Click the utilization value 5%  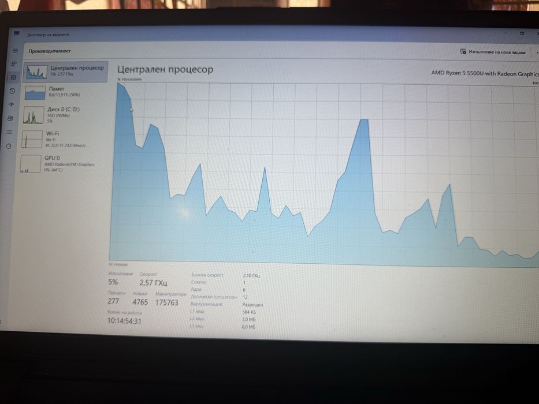pyautogui.click(x=113, y=282)
